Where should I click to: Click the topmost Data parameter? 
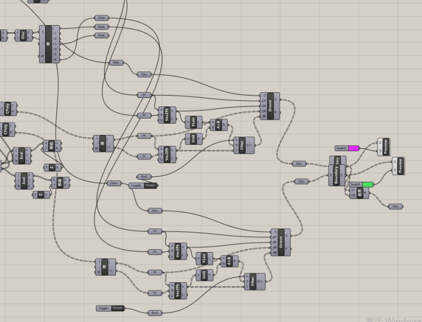coord(101,18)
